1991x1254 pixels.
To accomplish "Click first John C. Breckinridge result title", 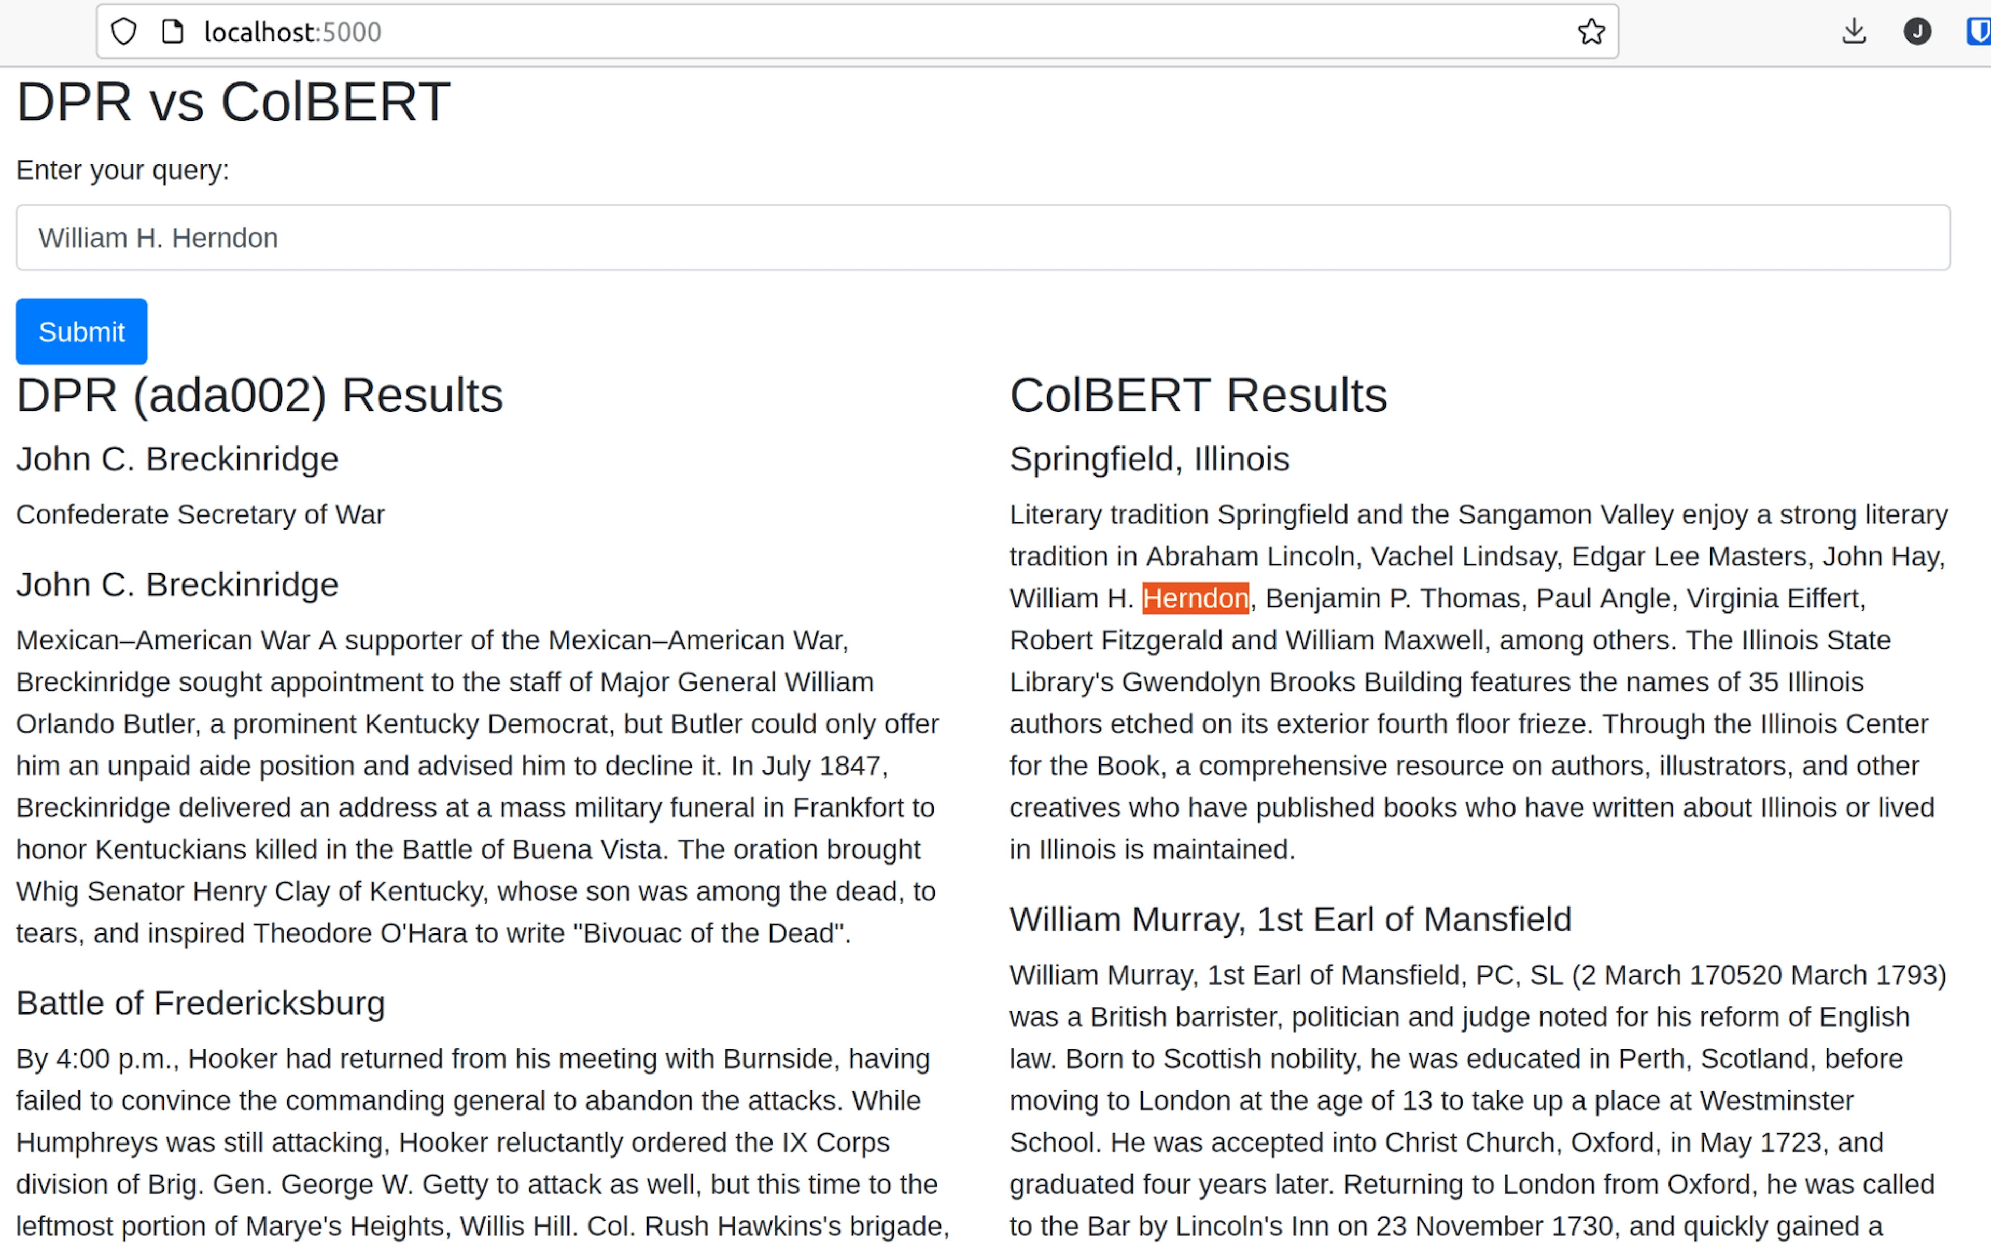I will point(177,459).
